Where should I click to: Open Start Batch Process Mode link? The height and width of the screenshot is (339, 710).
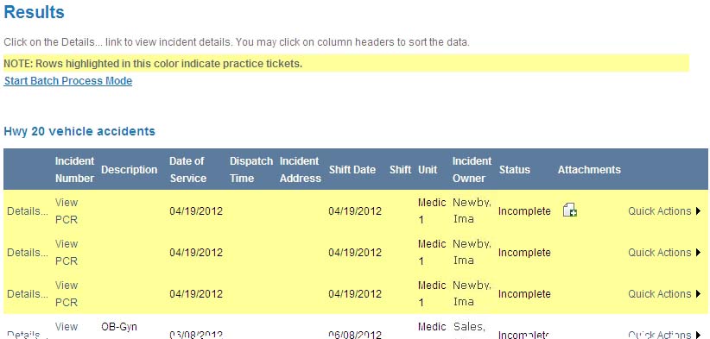pyautogui.click(x=68, y=81)
